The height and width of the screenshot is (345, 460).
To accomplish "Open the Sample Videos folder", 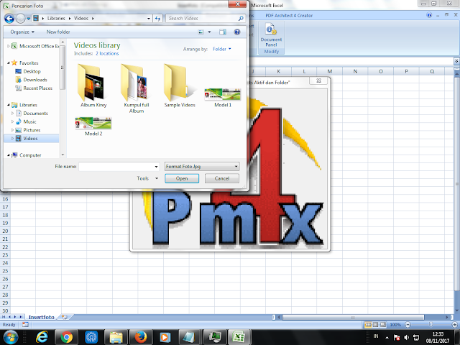I will point(180,86).
